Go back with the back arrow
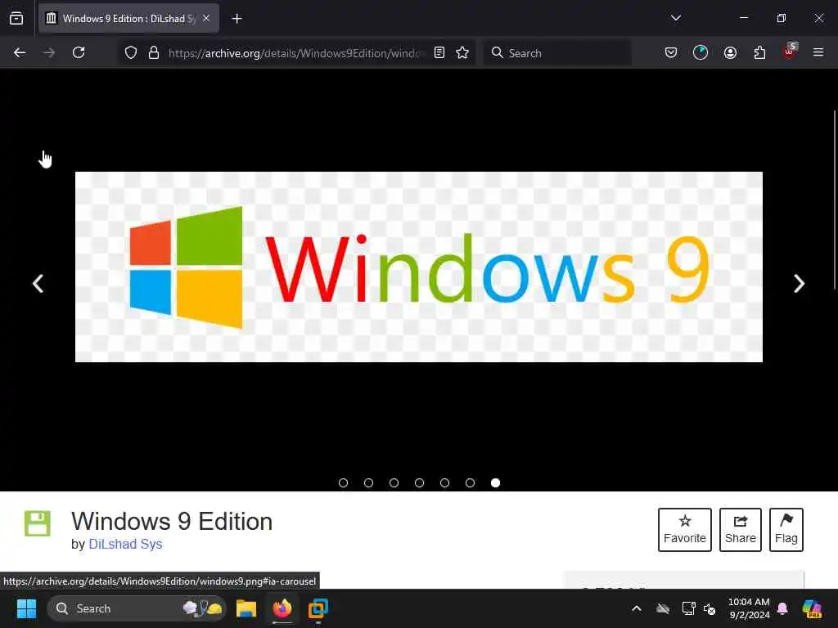The height and width of the screenshot is (628, 838). tap(20, 52)
